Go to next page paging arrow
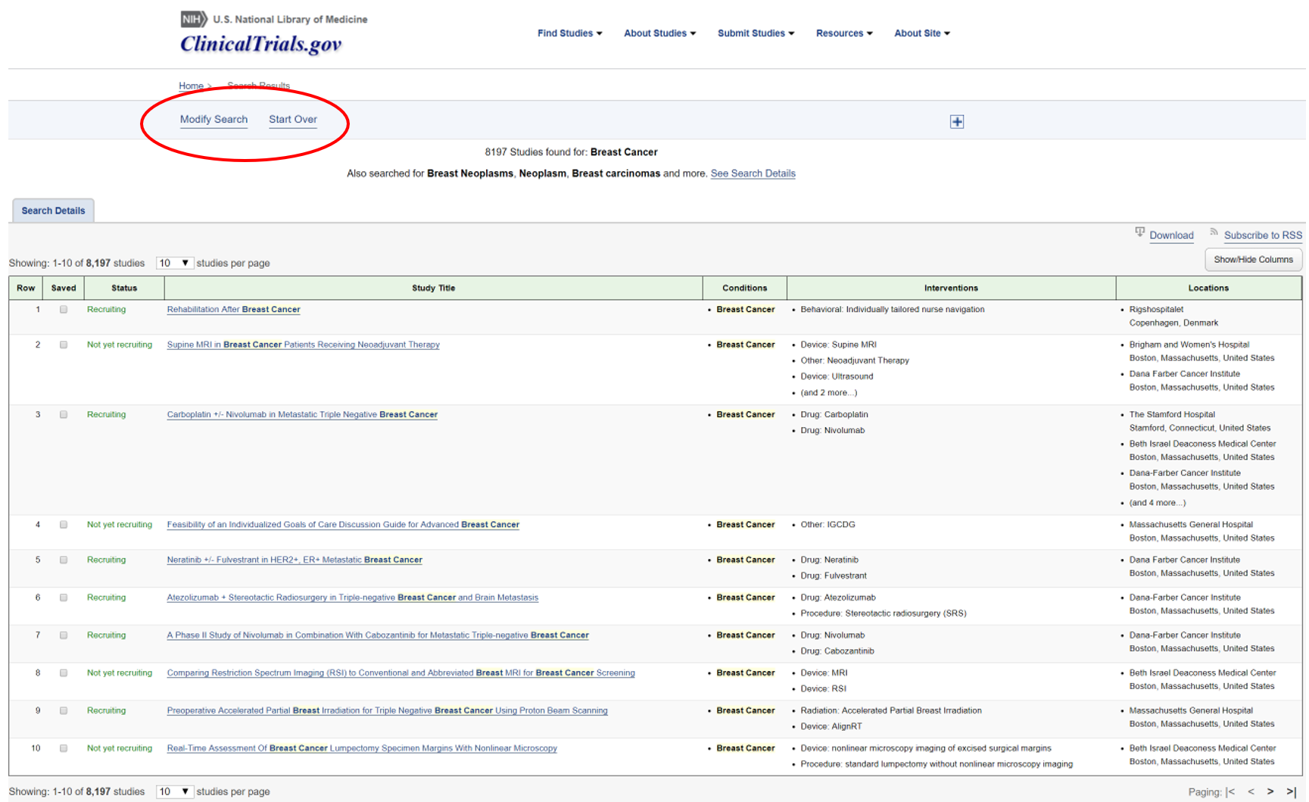The width and height of the screenshot is (1309, 802). pyautogui.click(x=1270, y=791)
